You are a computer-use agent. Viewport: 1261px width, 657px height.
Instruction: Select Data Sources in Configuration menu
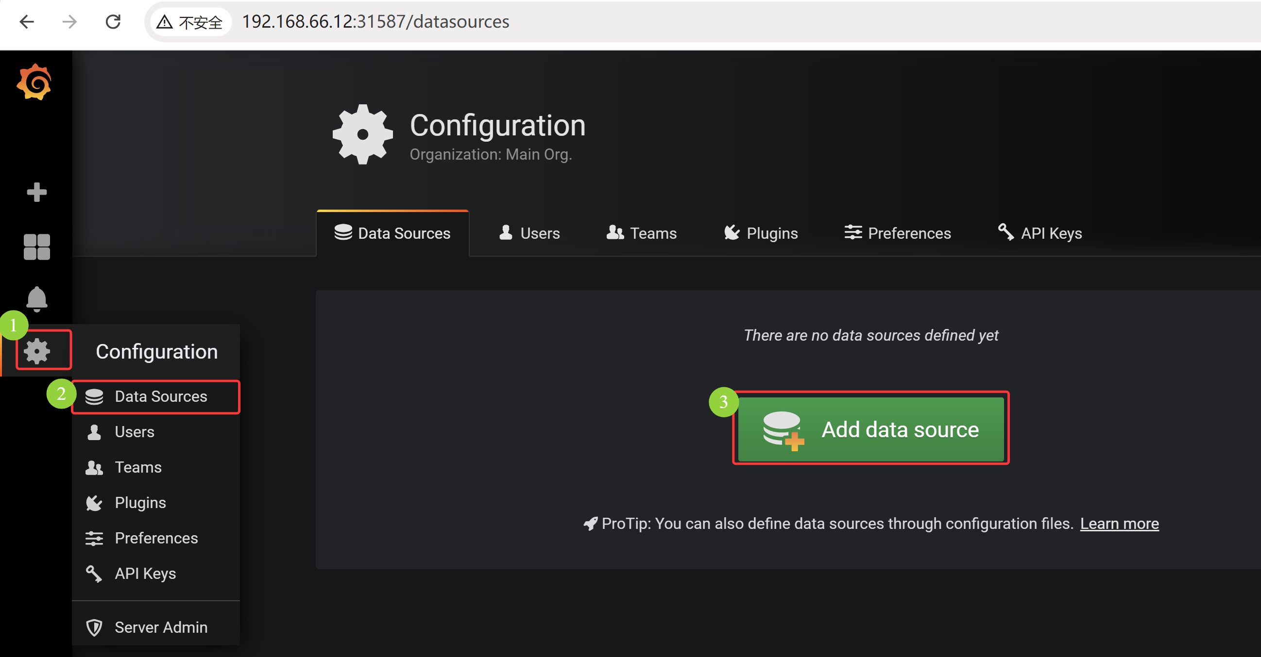[161, 396]
